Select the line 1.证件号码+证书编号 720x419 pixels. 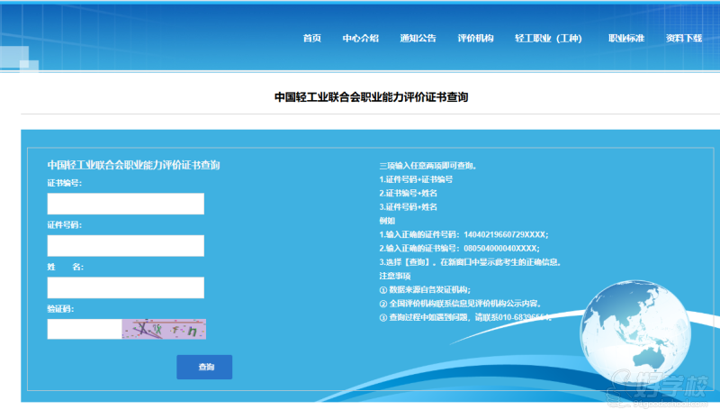coord(416,179)
